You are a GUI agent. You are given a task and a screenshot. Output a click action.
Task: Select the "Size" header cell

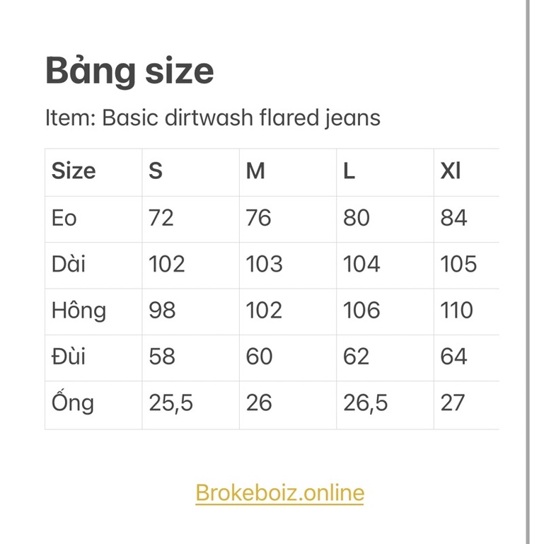74,171
